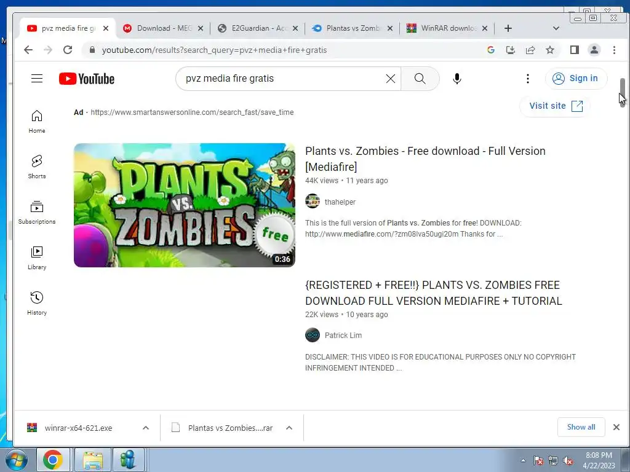The image size is (630, 472).
Task: Open the thahelper channel name link
Action: 340,202
